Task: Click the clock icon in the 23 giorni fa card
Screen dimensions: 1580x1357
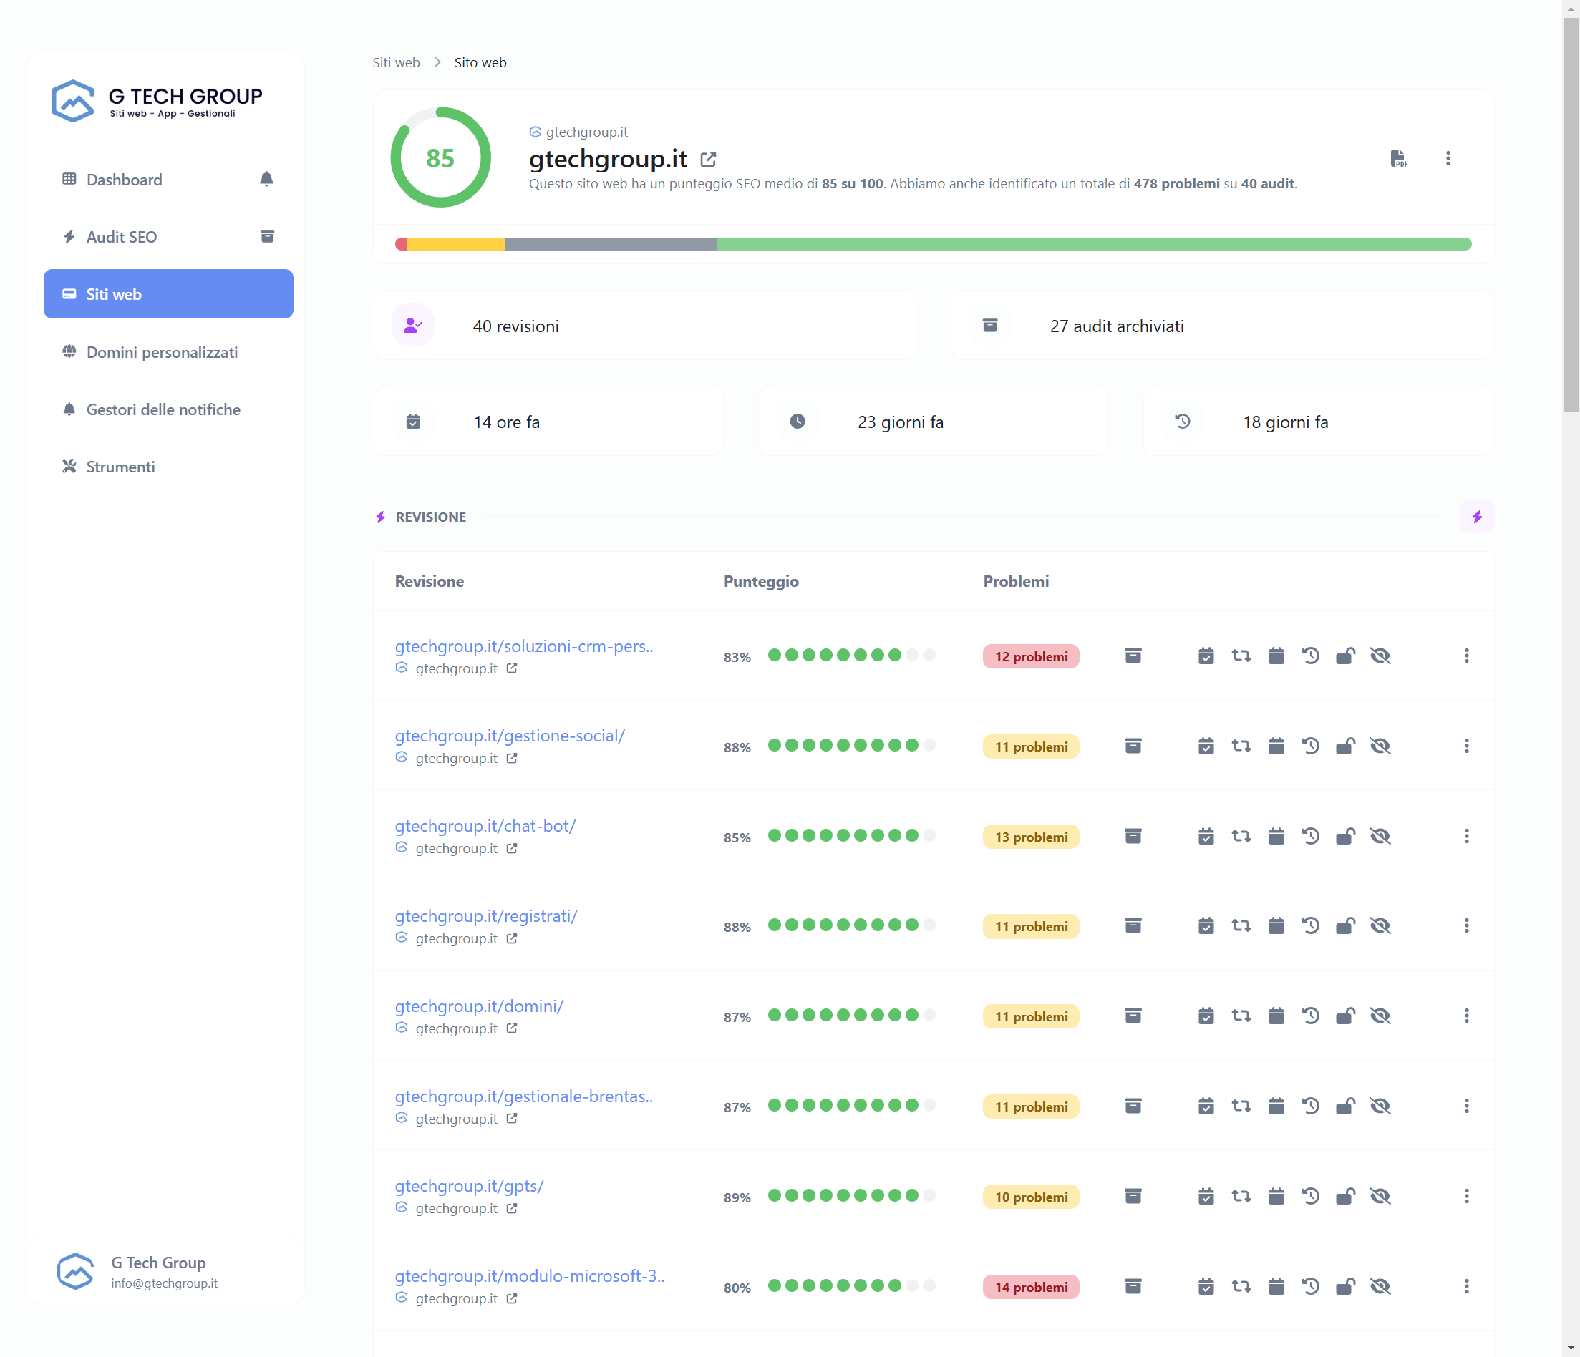Action: 797,422
